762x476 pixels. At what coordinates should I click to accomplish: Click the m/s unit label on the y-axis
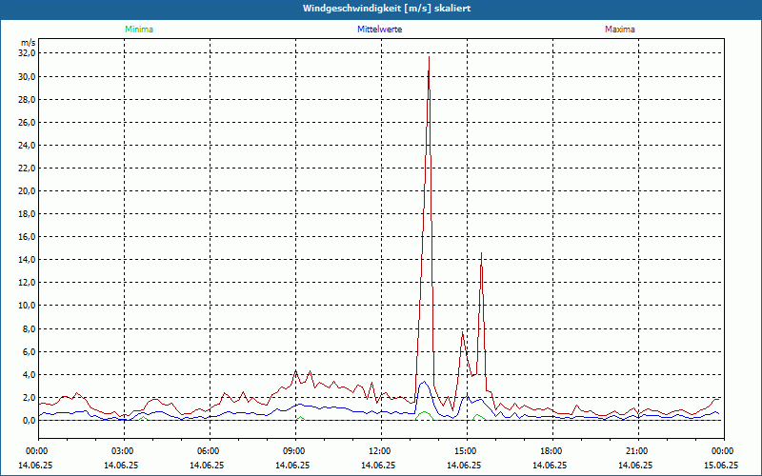[29, 43]
